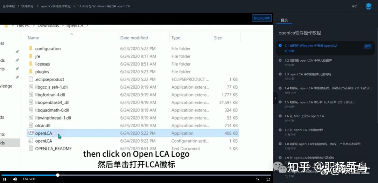
Task: Go to 全部课程 breadcrumb
Action: tap(9, 6)
